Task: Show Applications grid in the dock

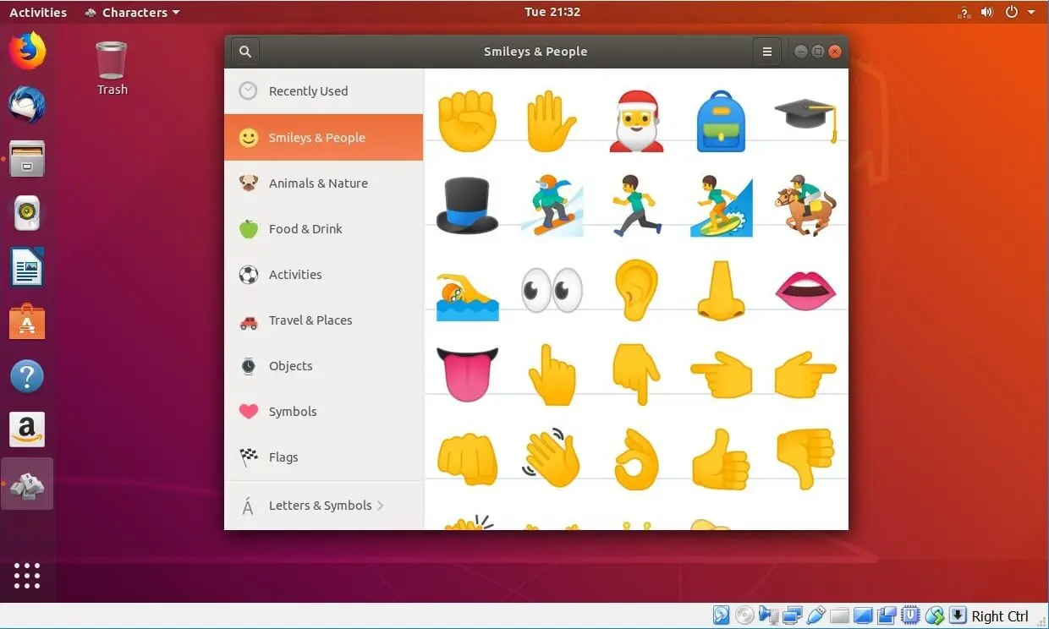Action: 27,575
